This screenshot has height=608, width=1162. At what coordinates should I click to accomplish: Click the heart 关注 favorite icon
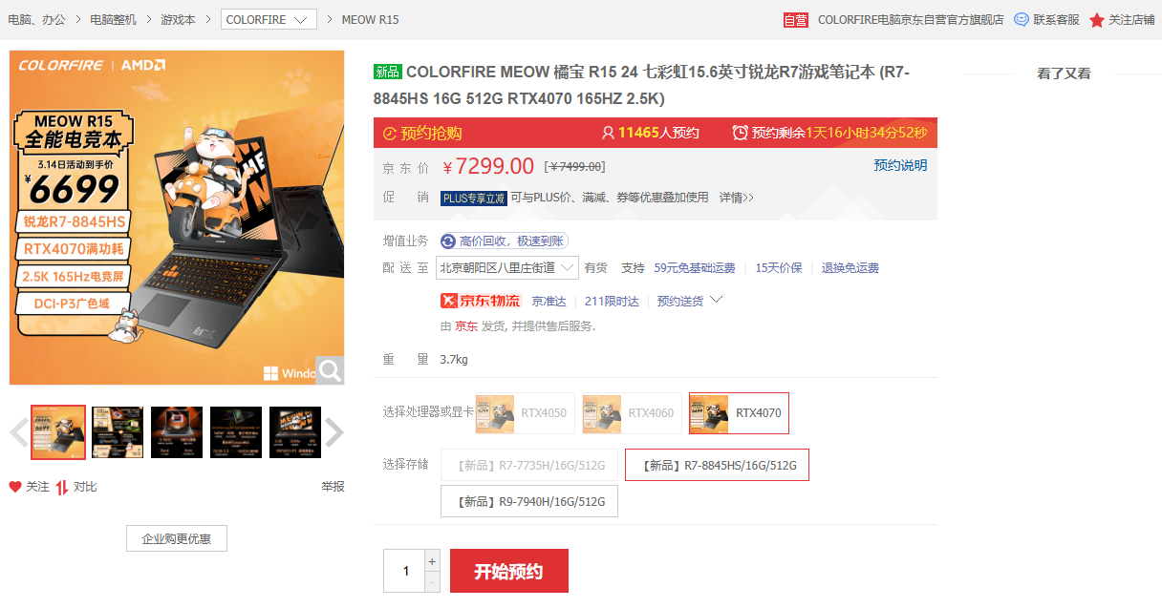point(15,487)
